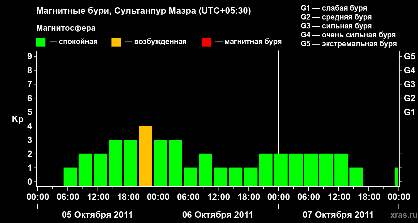Viewport: 418px width, 223px height.
Task: Click y-axis label '3'
Action: point(30,140)
